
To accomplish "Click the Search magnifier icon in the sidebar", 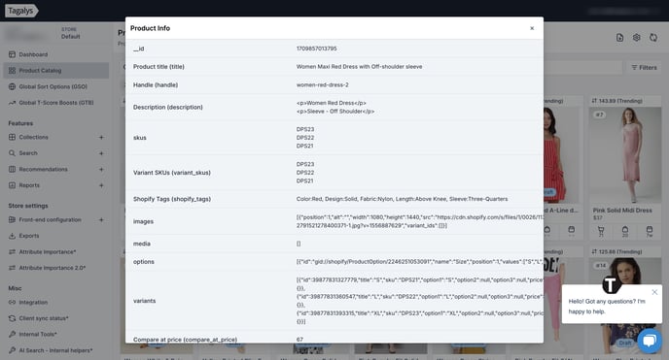I will tap(12, 153).
